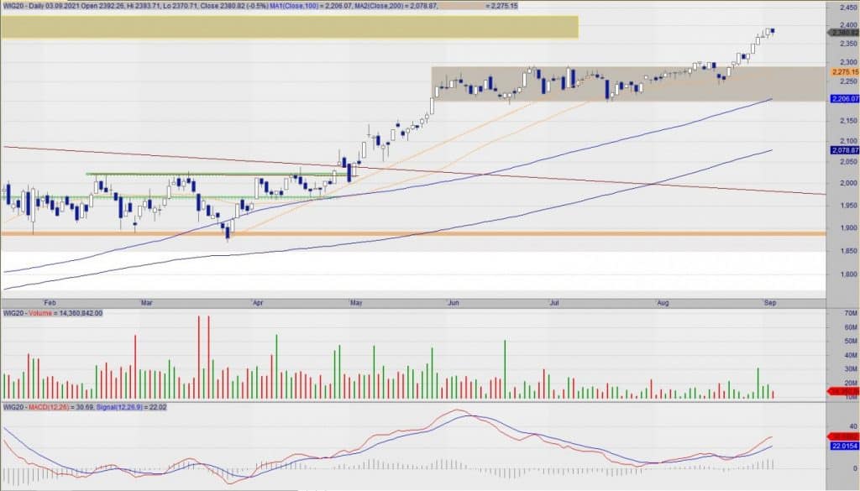Click the WIG20 Volume pane label
This screenshot has height=491, width=860.
pyautogui.click(x=52, y=312)
